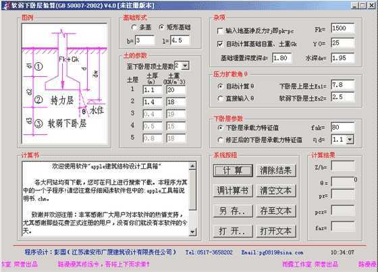Click the application icon in title bar

click(7, 5)
